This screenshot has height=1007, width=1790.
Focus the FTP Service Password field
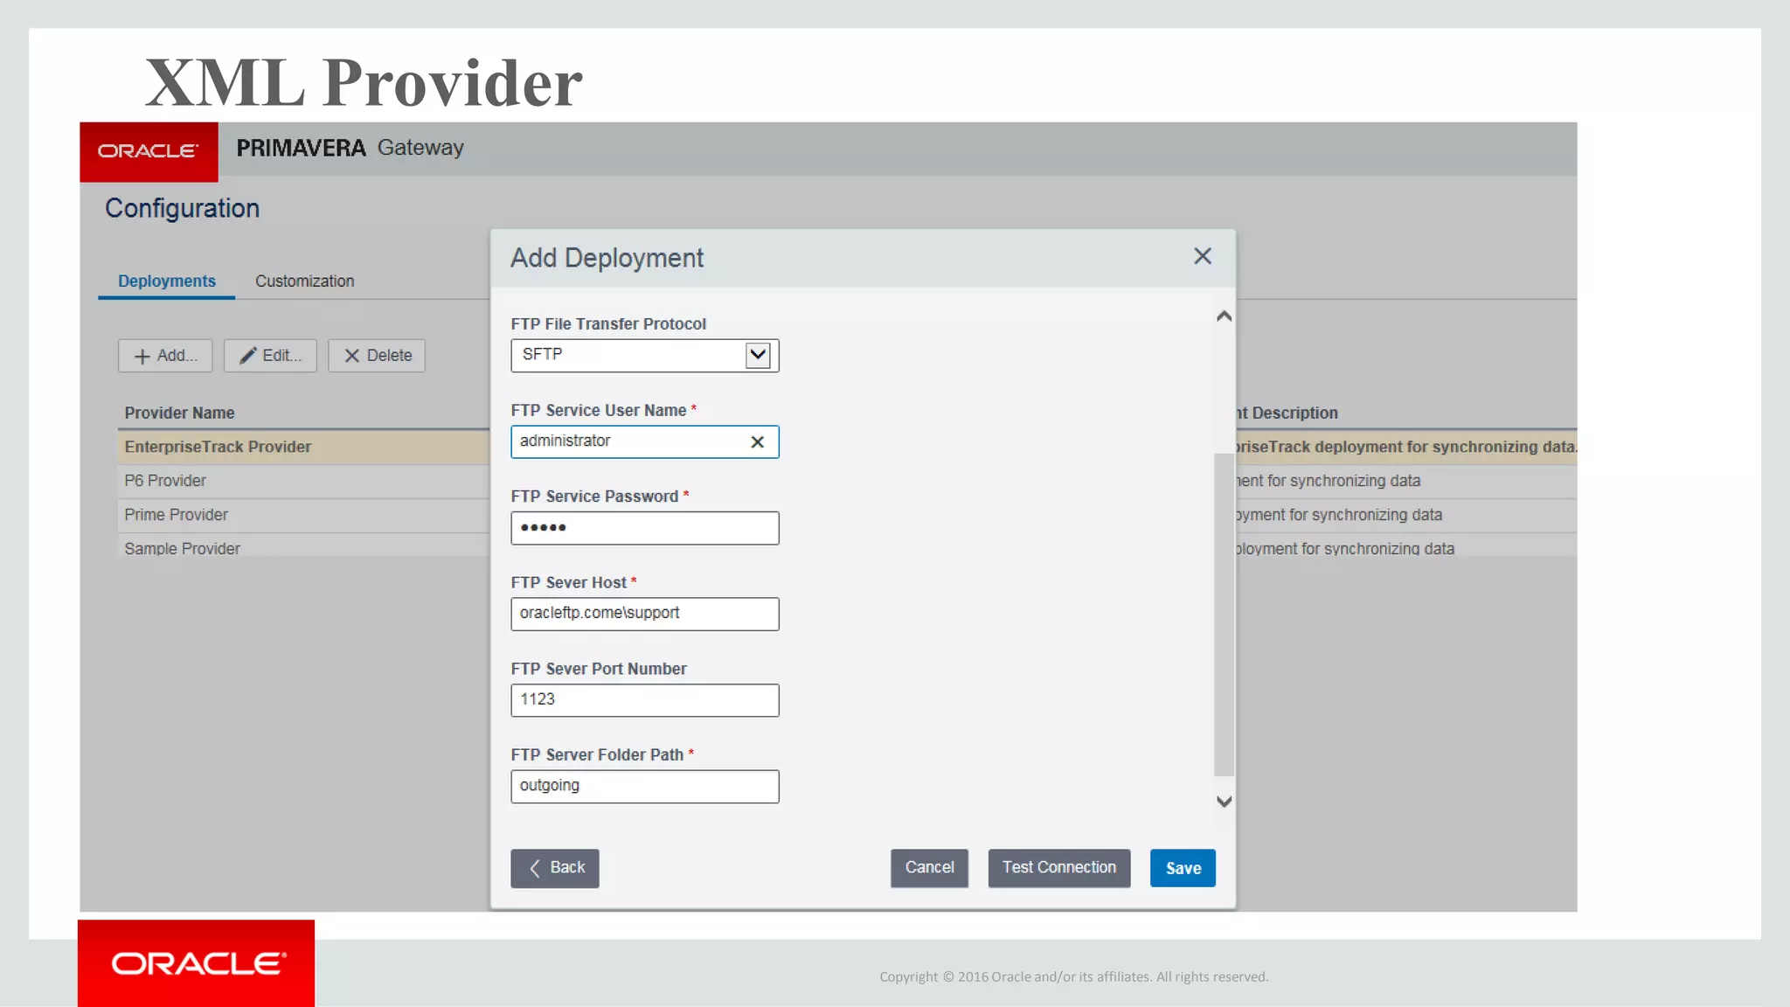click(x=644, y=528)
